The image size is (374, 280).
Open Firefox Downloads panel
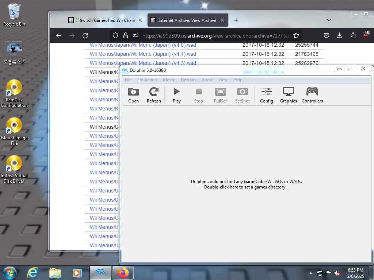(x=339, y=35)
